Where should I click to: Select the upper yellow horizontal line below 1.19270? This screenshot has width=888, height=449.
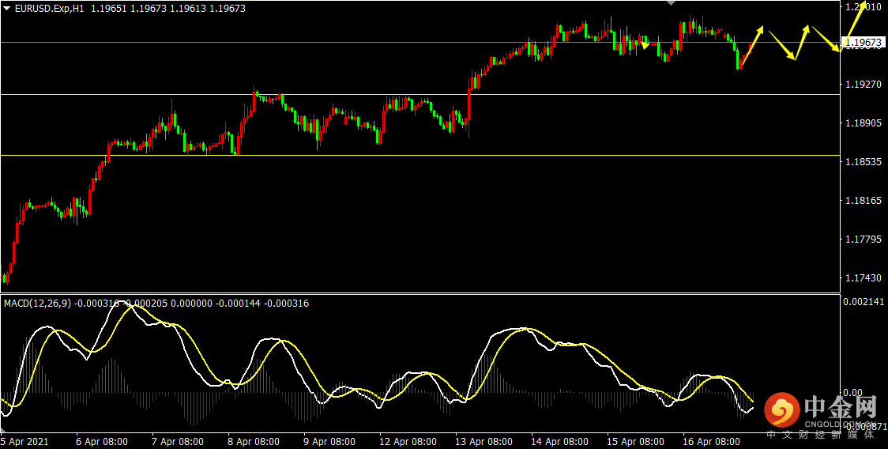pyautogui.click(x=419, y=94)
